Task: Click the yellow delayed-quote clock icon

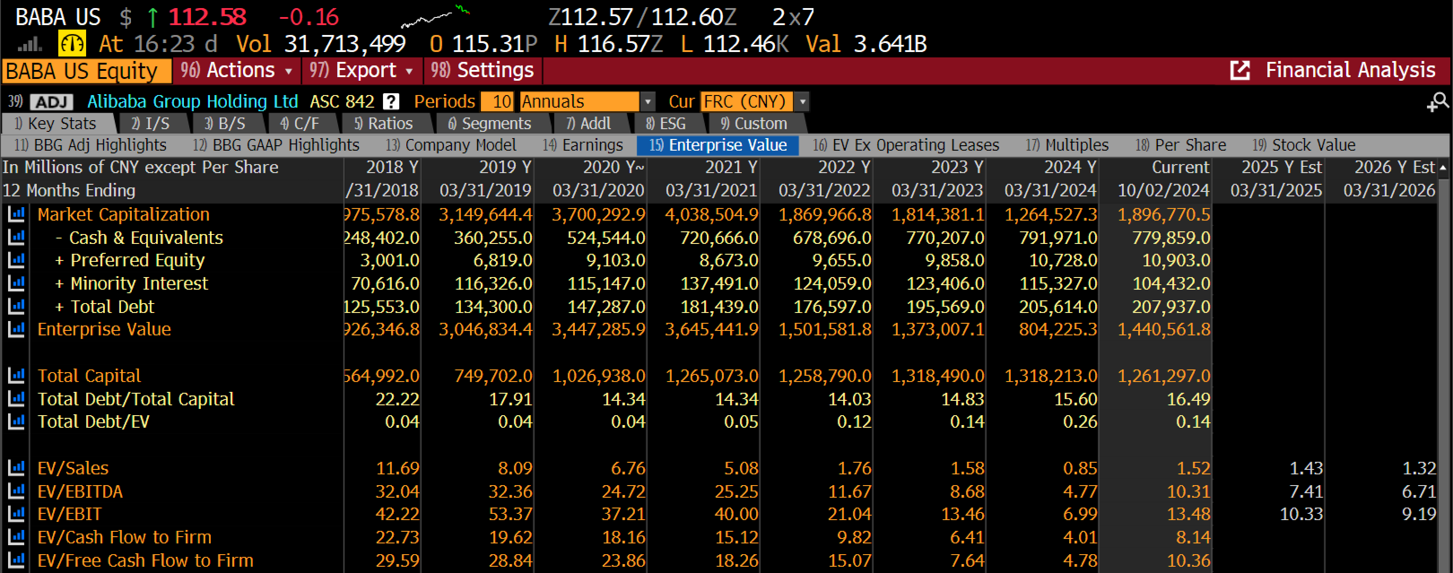Action: [72, 43]
